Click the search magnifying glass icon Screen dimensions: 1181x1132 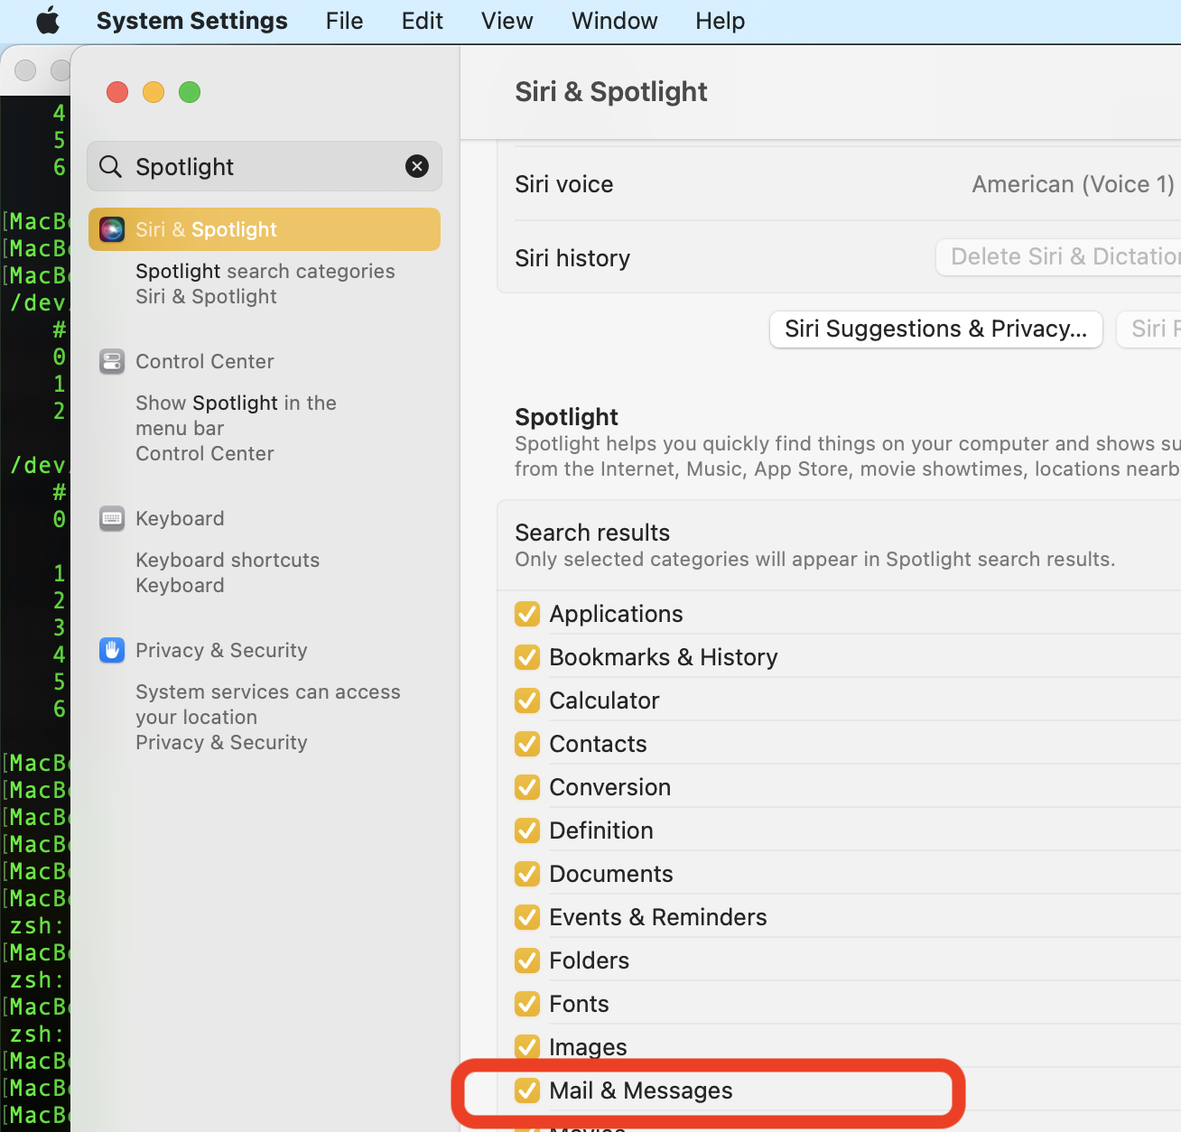110,166
